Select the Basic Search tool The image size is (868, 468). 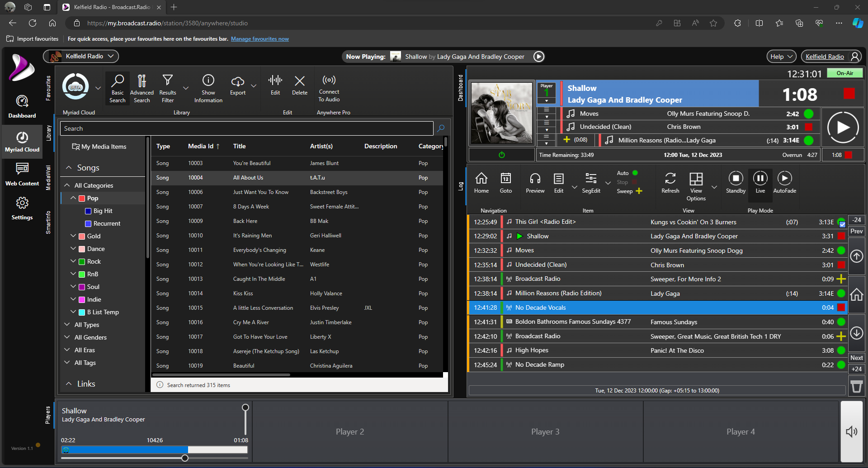click(117, 88)
